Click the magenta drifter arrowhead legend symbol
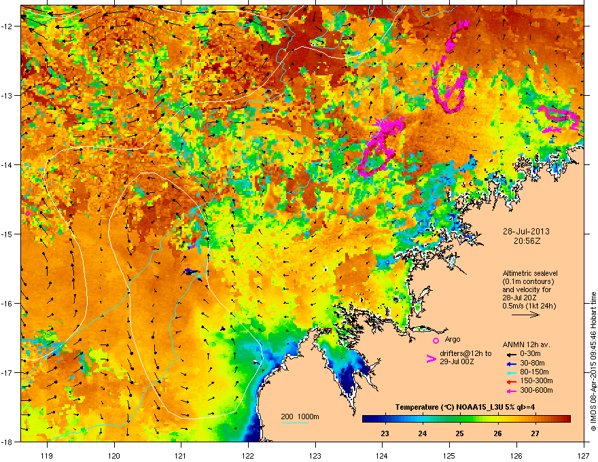 click(x=431, y=359)
